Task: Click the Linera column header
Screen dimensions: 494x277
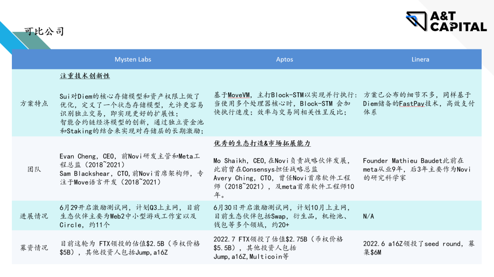Action: tap(420, 59)
